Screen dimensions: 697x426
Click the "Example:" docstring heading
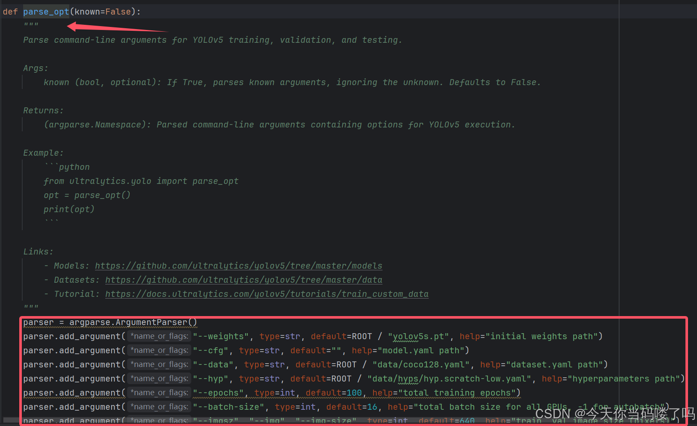(43, 153)
